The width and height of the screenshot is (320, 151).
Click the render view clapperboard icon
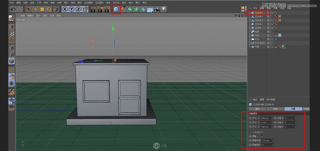pyautogui.click(x=93, y=9)
